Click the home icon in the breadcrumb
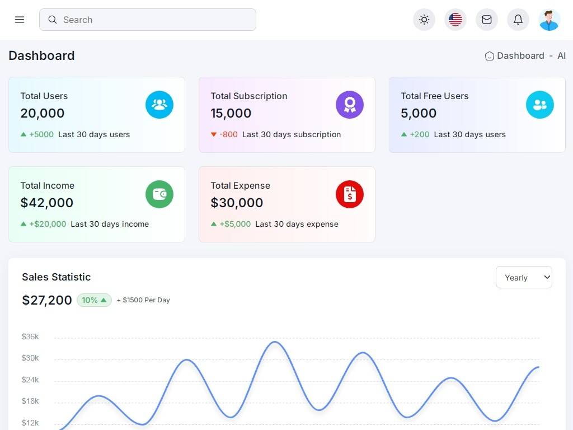 490,56
